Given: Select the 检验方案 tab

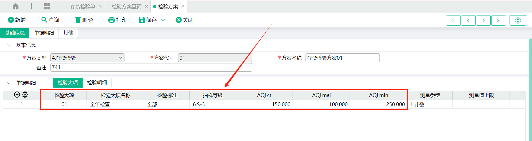Looking at the screenshot, I should (x=168, y=6).
